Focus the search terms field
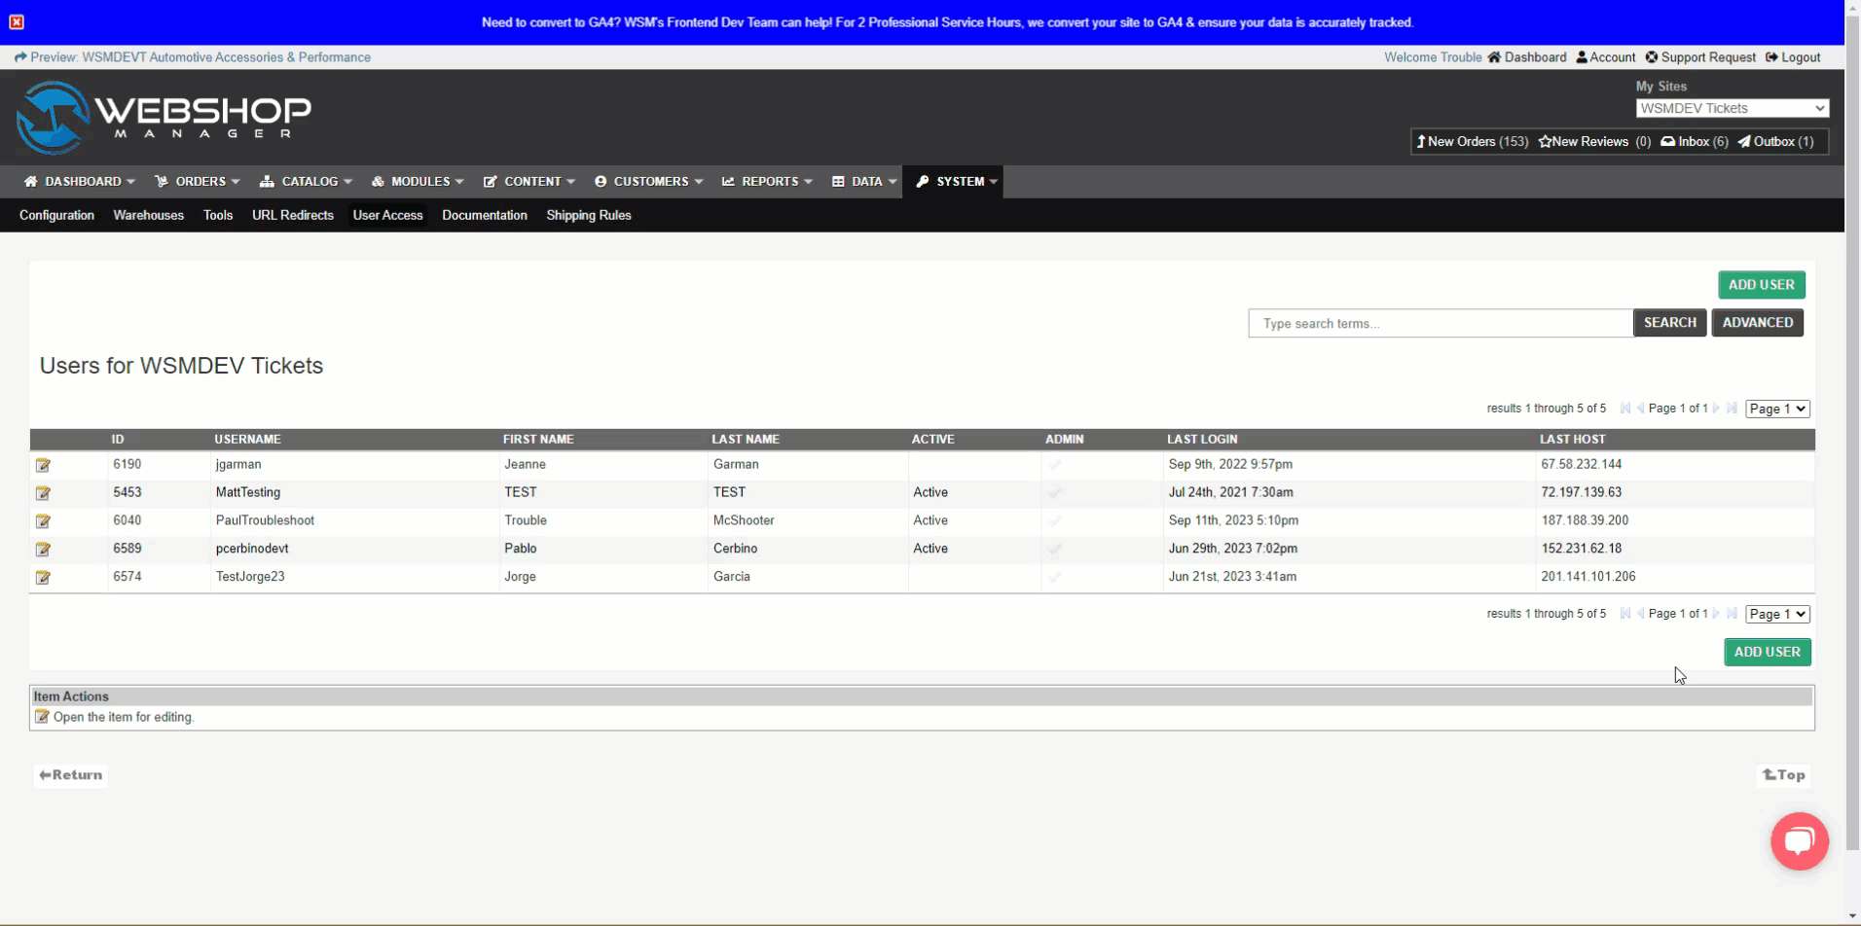 1441,323
